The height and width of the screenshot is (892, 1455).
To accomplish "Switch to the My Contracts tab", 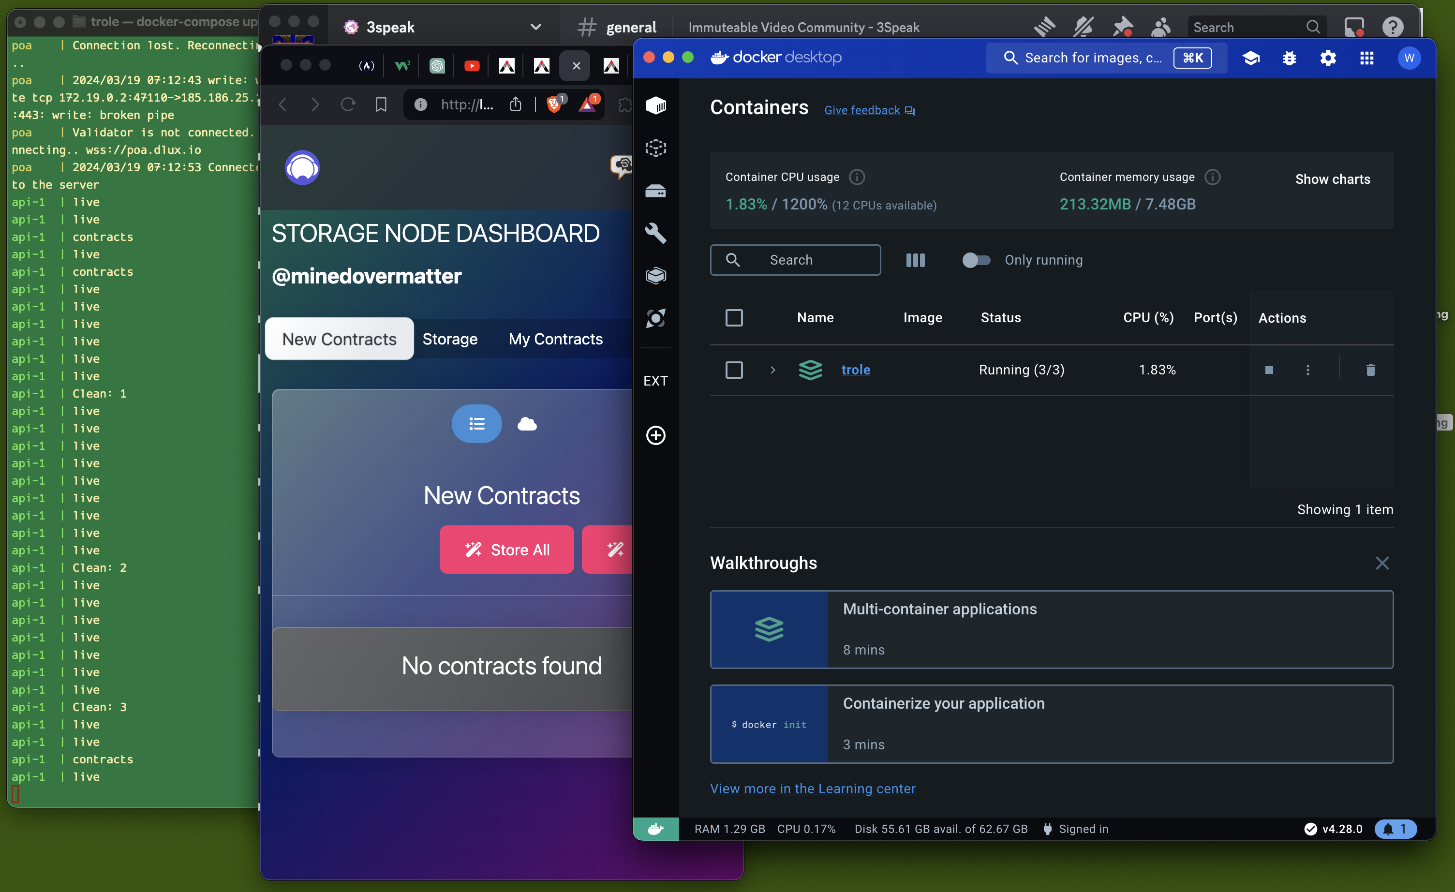I will point(556,339).
